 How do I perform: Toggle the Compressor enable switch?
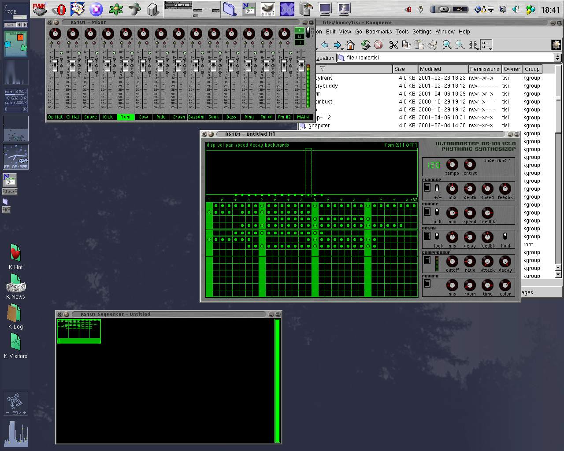(x=427, y=260)
